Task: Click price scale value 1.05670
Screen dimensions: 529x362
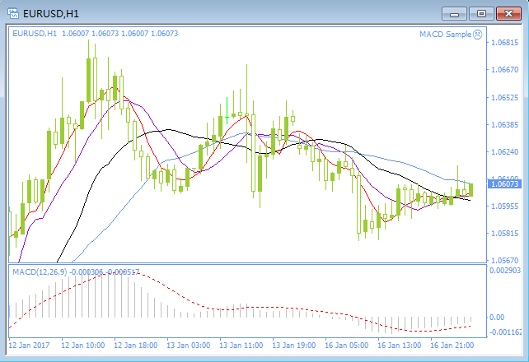Action: (x=505, y=261)
